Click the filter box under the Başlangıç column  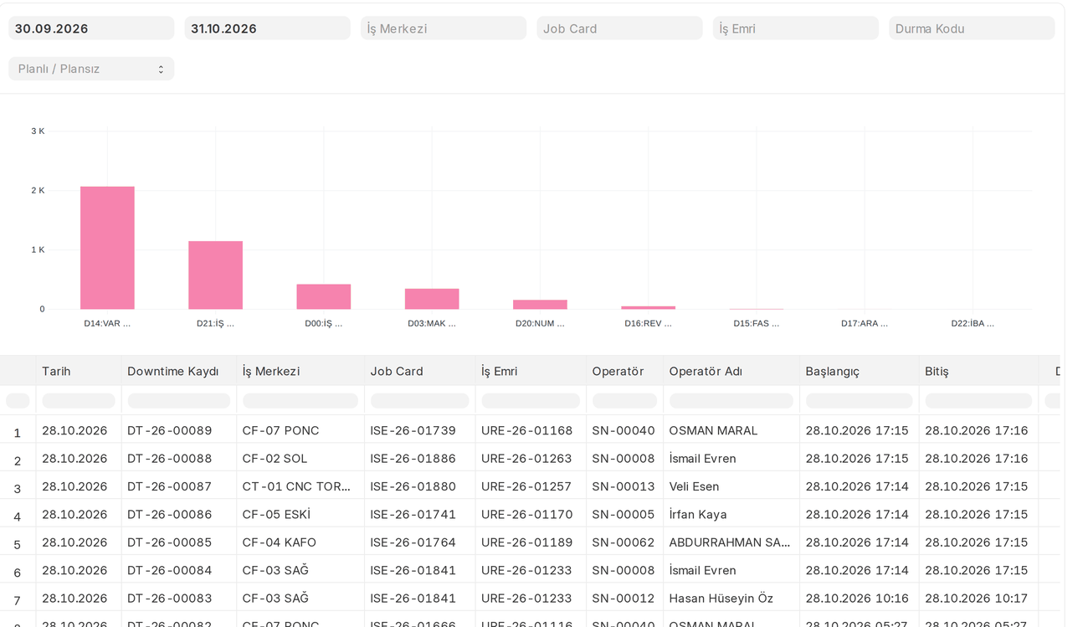[860, 401]
